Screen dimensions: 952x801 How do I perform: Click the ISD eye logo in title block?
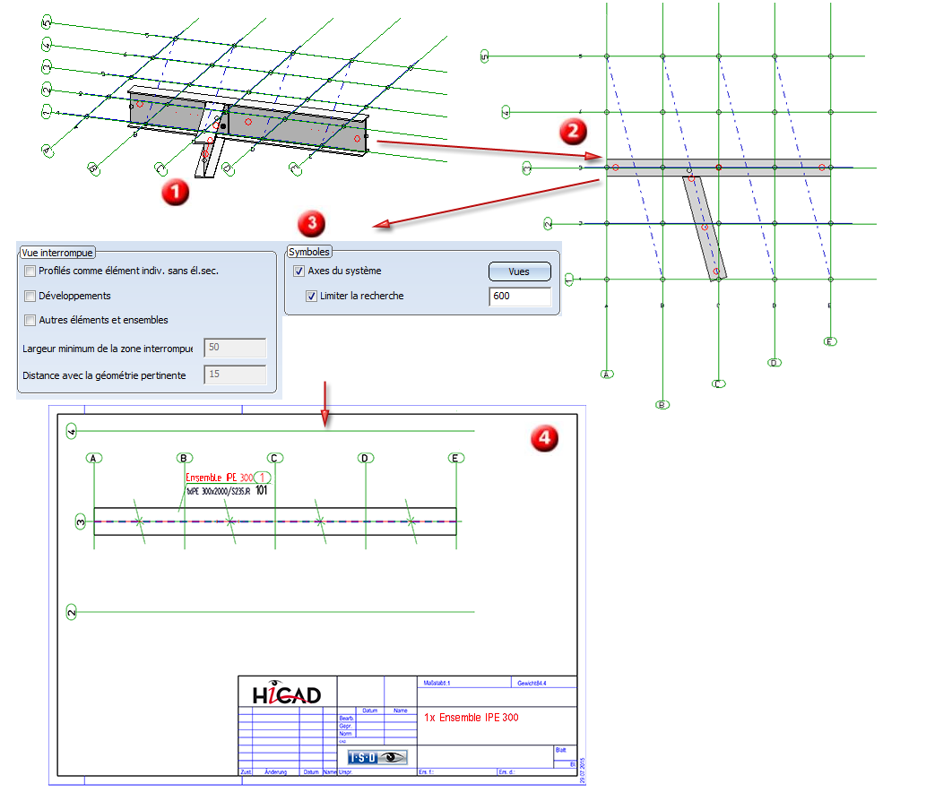[376, 757]
